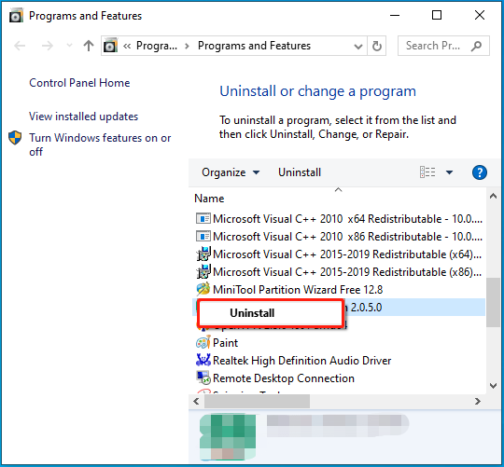This screenshot has height=467, width=504.
Task: Click the Programs and Features breadcrumb
Action: tap(254, 46)
